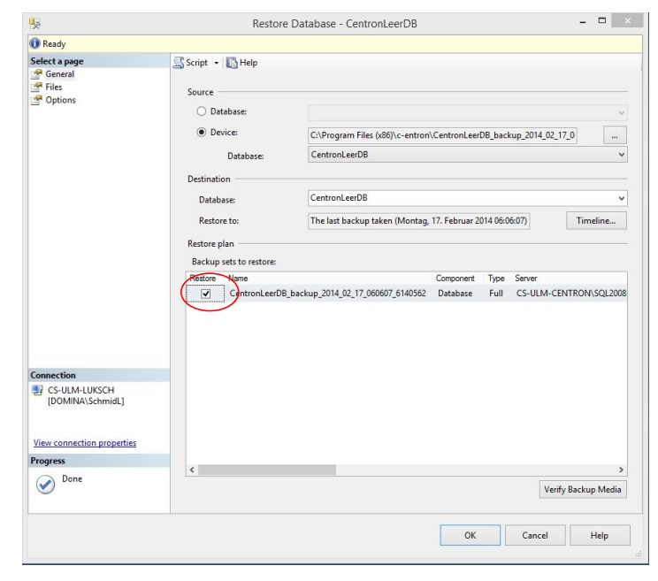Open the Files page

tap(36, 87)
